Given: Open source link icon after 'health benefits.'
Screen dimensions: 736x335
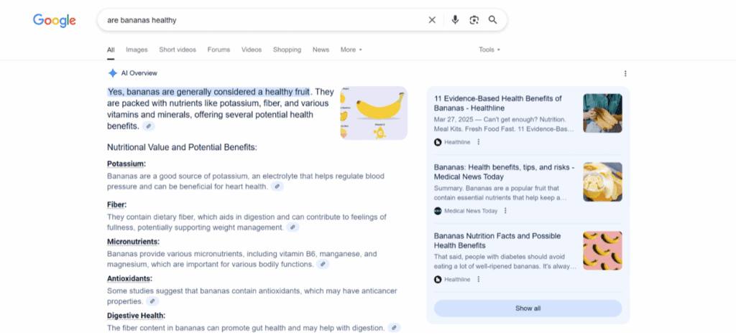Looking at the screenshot, I should pos(148,126).
